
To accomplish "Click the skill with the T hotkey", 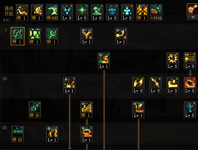I will coord(104,61).
